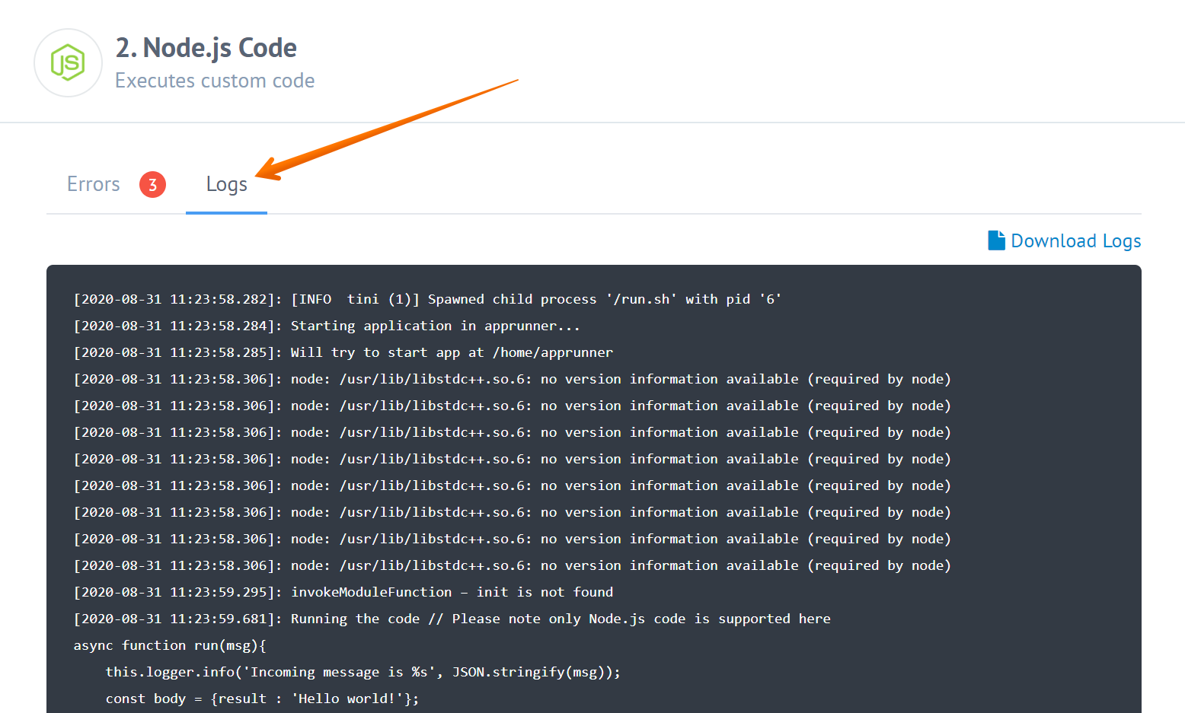
Task: Click the 'invokeModuleFunction – init is not found' line
Action: pos(343,592)
